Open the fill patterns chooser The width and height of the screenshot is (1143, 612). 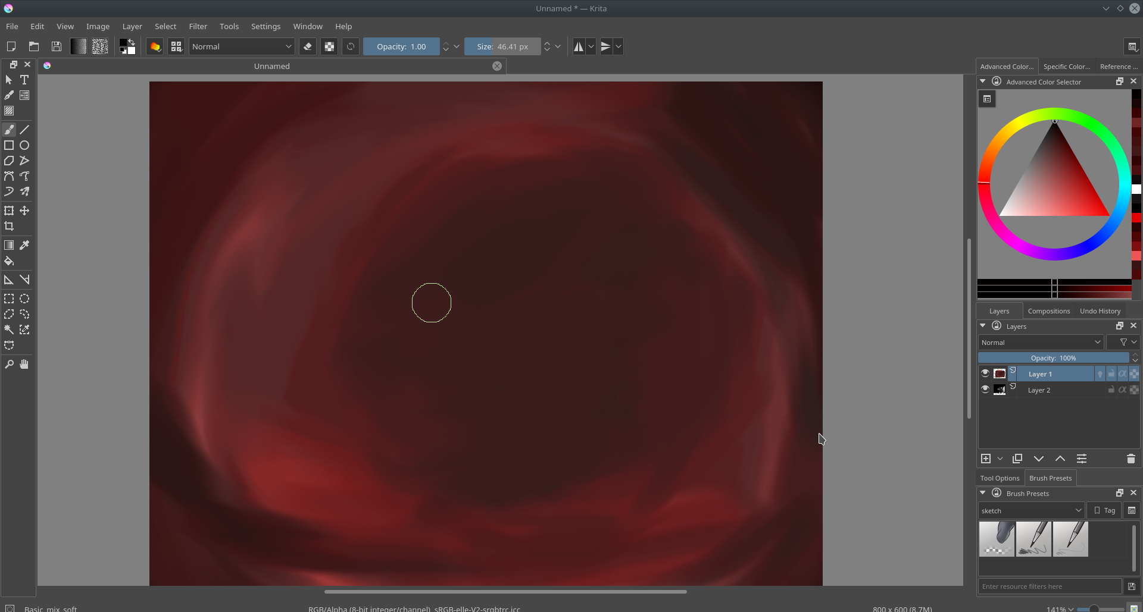[100, 46]
